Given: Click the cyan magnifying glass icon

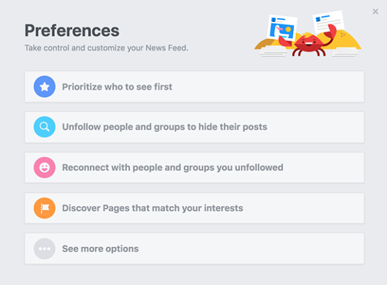Looking at the screenshot, I should [45, 127].
